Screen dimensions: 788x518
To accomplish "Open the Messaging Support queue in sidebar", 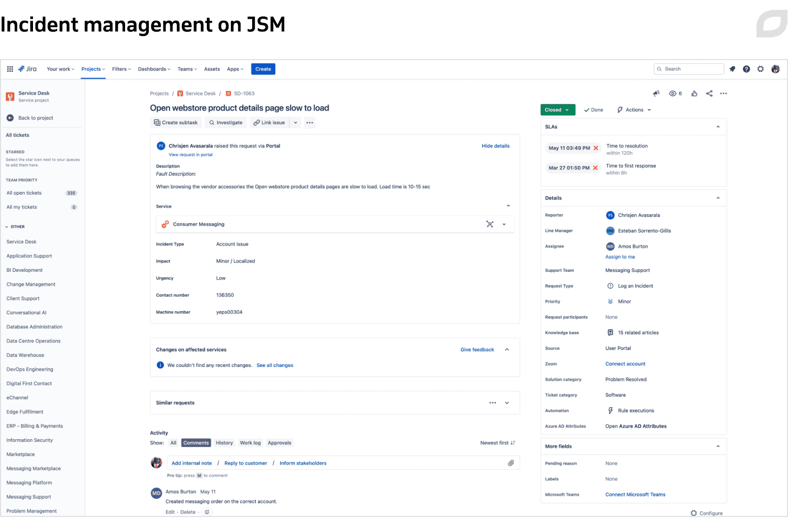I will [29, 497].
